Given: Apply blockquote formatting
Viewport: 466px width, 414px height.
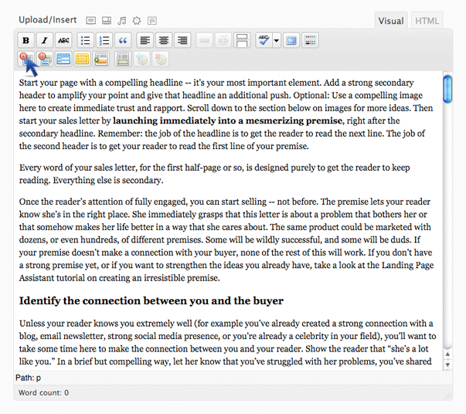Looking at the screenshot, I should [123, 40].
